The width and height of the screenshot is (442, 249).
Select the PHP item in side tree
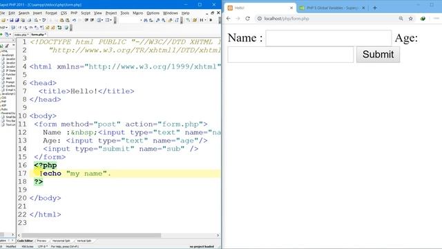[3, 102]
